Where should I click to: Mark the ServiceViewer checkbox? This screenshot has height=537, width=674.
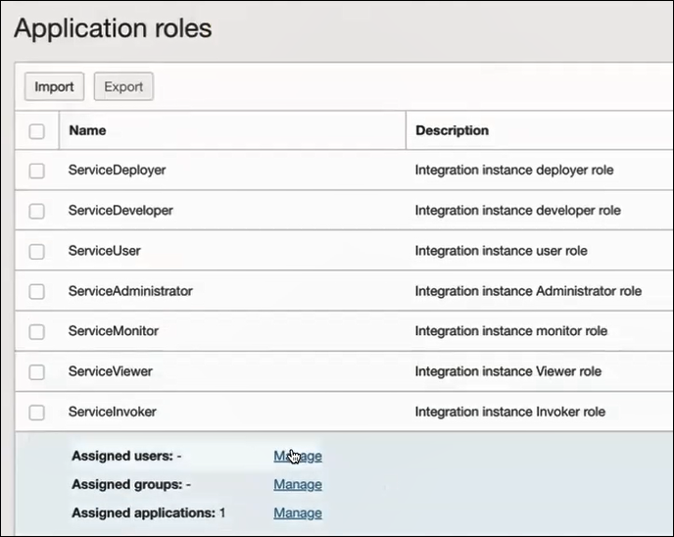36,371
